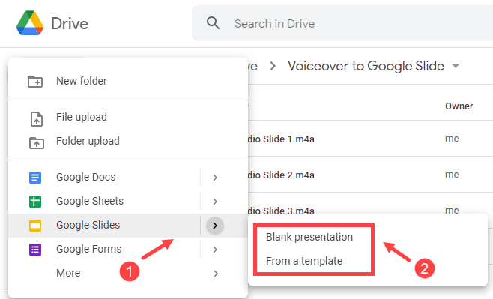
Task: Expand the Google Docs submenu arrow
Action: click(215, 178)
